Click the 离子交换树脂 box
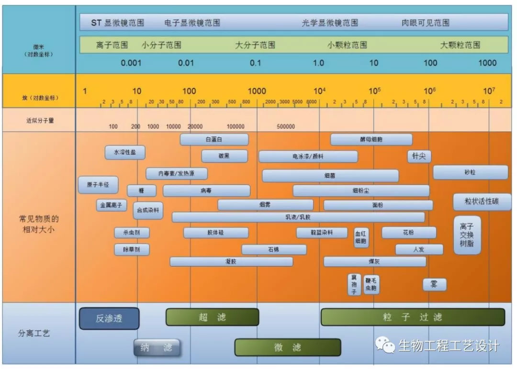 [467, 235]
